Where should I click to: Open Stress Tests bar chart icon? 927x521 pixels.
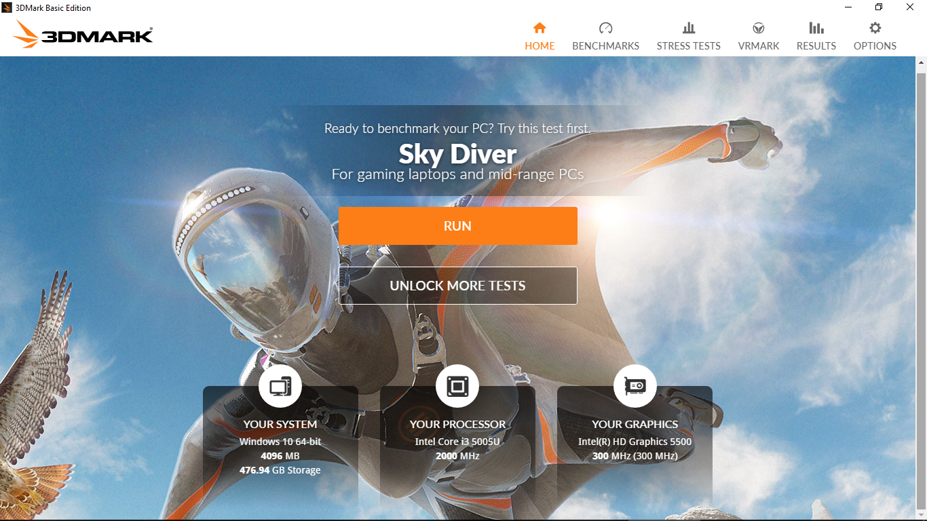[x=688, y=28]
